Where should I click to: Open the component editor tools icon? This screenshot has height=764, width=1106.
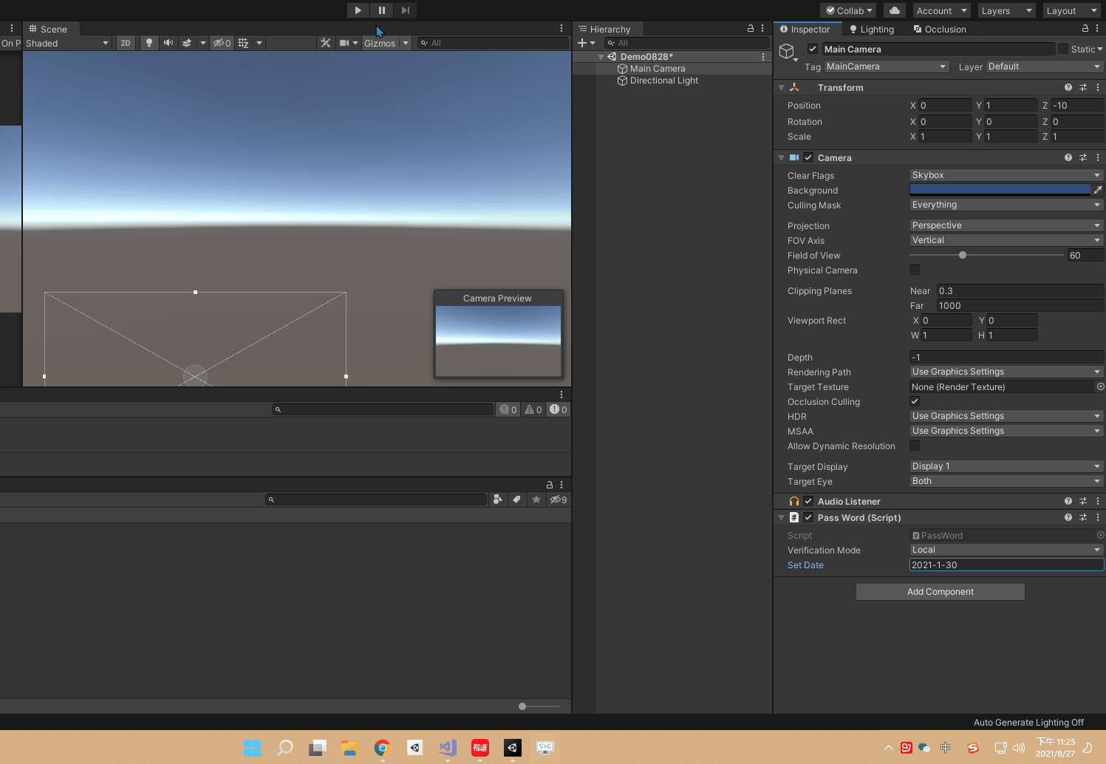coord(325,43)
